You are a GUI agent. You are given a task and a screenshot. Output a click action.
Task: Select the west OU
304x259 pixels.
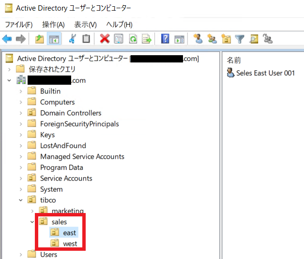(70, 244)
